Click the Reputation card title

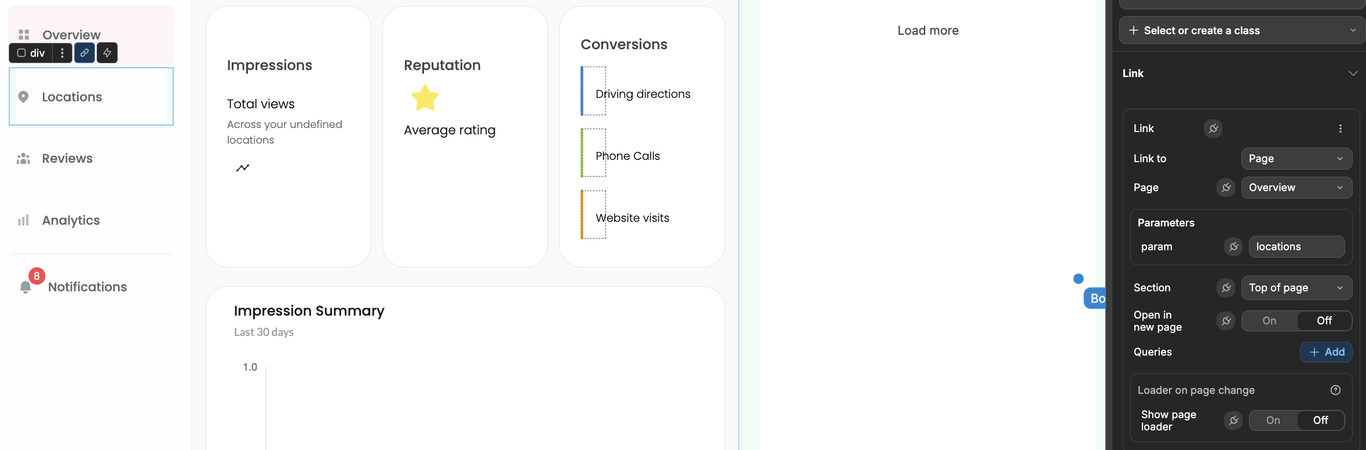click(x=442, y=65)
